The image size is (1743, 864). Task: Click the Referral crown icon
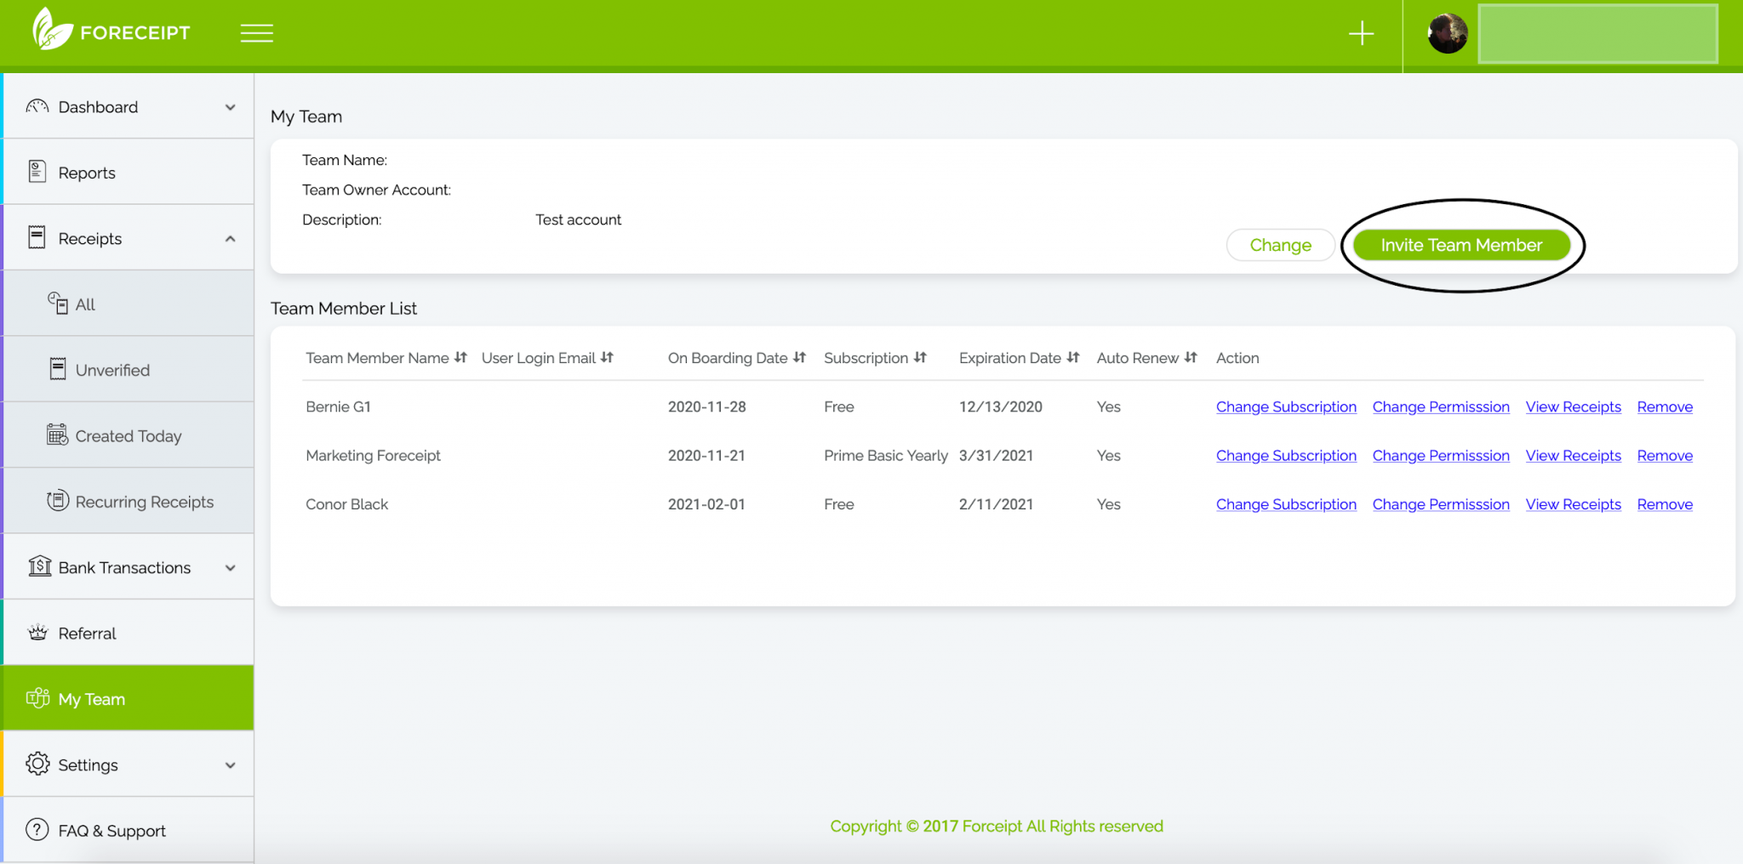point(37,632)
